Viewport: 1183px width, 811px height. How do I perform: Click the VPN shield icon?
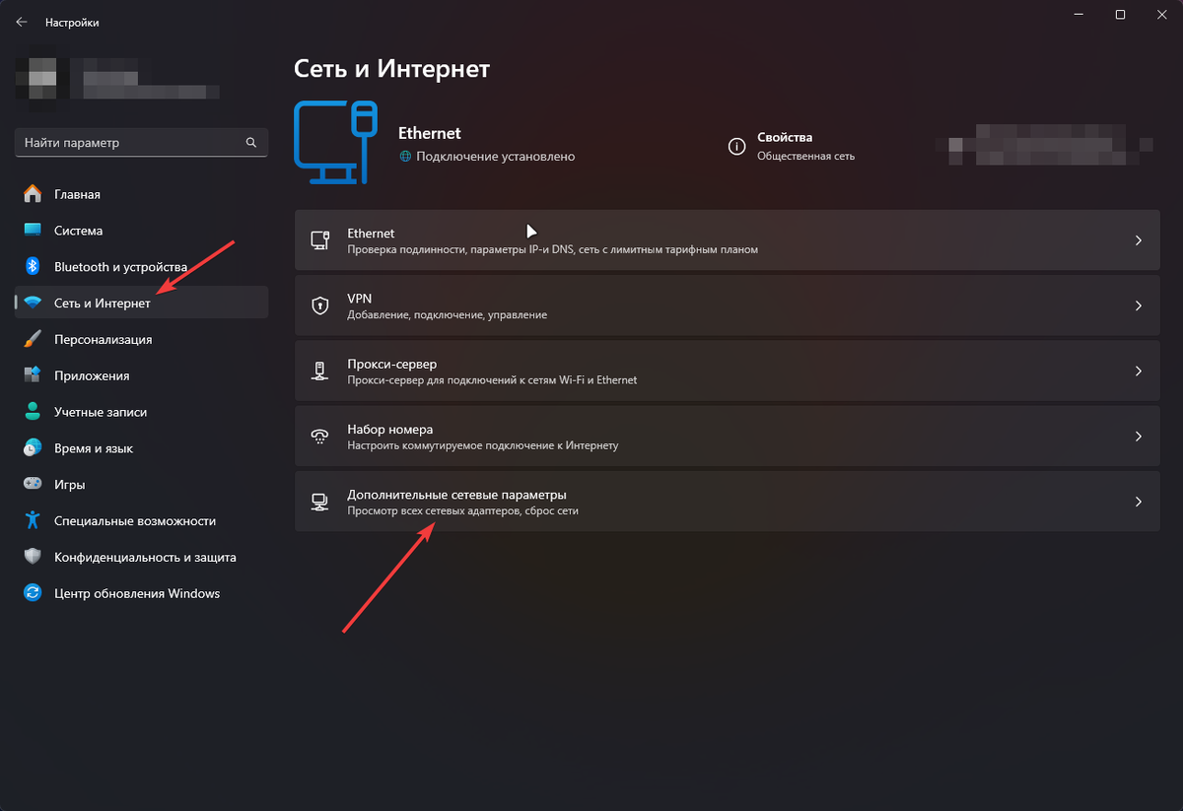pyautogui.click(x=319, y=306)
